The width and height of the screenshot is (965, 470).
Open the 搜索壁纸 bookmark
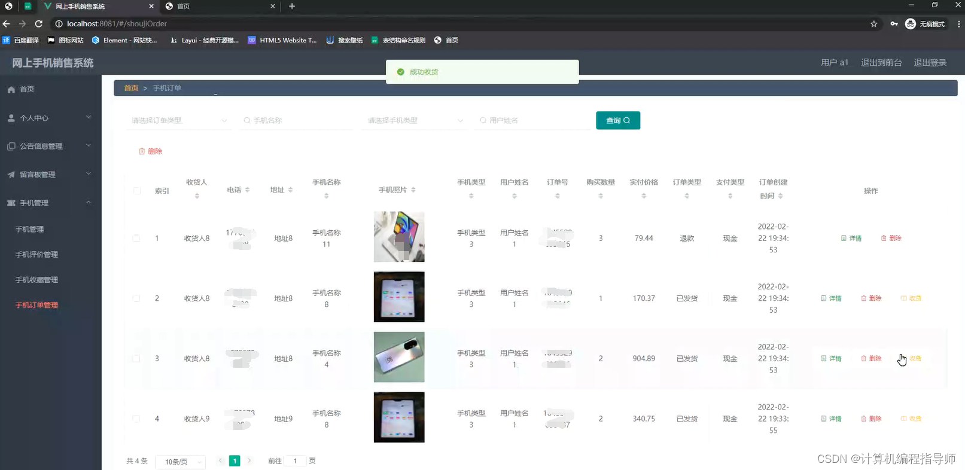345,40
